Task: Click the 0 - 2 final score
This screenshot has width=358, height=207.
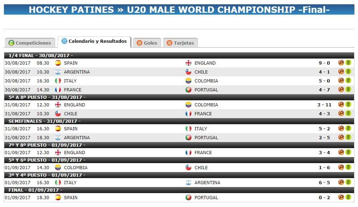Action: pyautogui.click(x=324, y=198)
